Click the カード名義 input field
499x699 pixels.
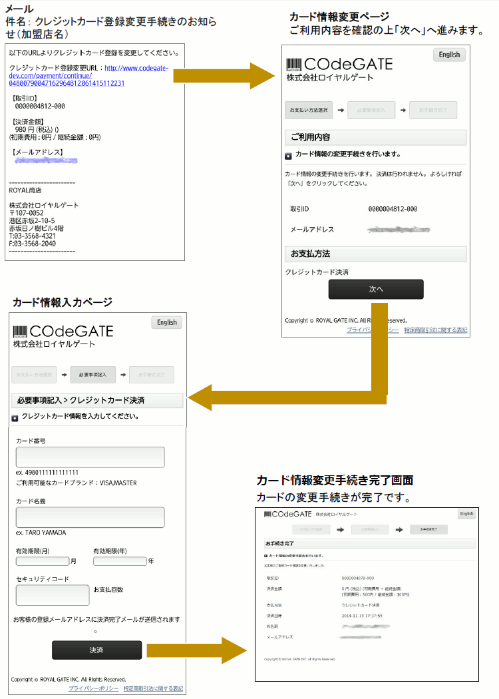pos(90,517)
